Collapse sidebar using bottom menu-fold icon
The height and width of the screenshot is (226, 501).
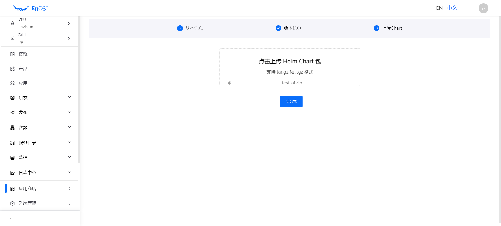coord(9,218)
